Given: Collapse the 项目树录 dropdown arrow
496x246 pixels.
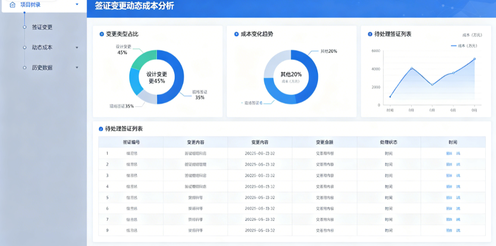Looking at the screenshot, I should 77,4.
